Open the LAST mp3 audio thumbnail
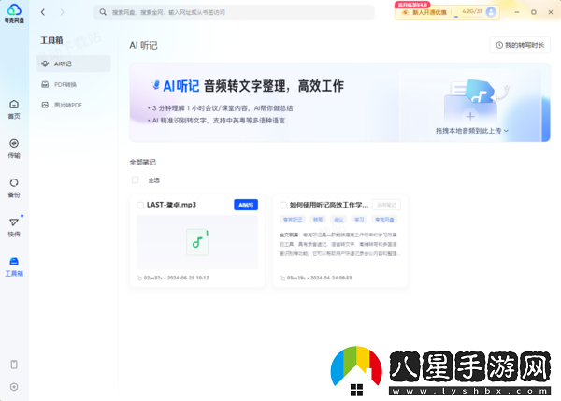561x401 pixels. [x=197, y=242]
